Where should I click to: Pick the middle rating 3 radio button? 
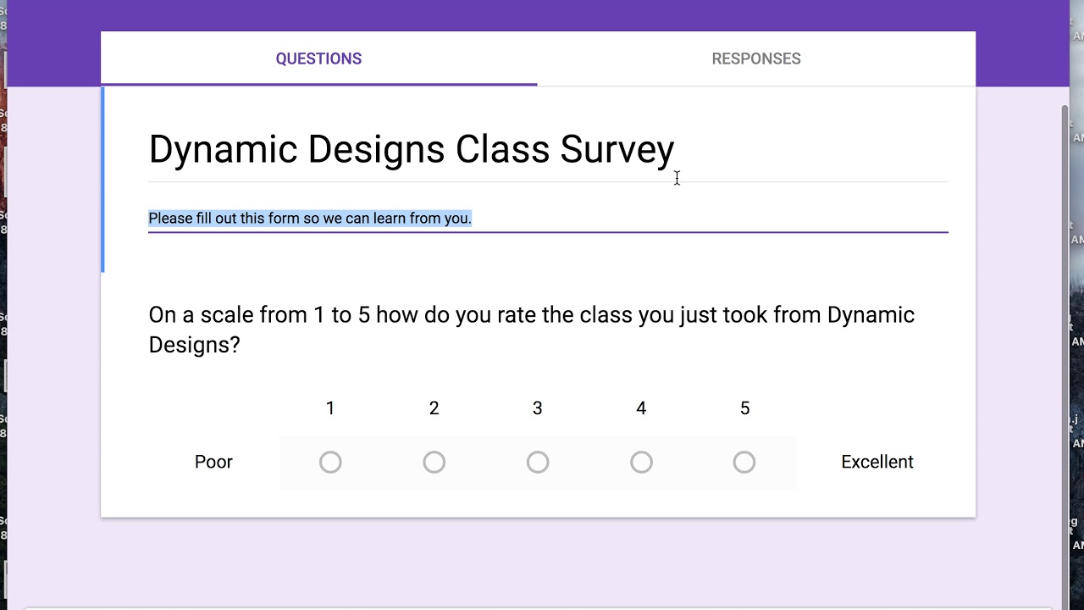coord(538,462)
